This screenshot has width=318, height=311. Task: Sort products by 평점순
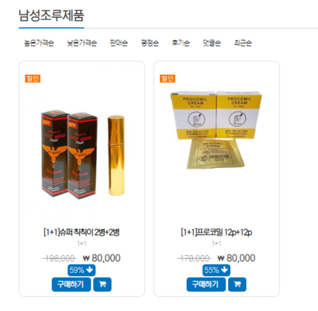tap(150, 43)
